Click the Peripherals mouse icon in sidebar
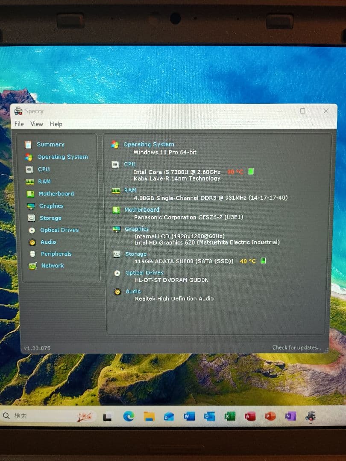This screenshot has width=346, height=461. (32, 254)
